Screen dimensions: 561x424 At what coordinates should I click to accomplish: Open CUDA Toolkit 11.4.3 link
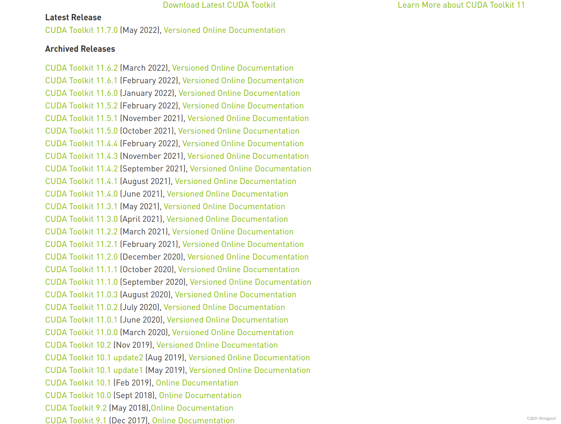(81, 156)
